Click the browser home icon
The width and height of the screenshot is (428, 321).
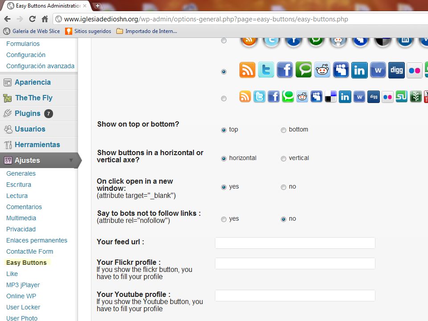click(45, 19)
